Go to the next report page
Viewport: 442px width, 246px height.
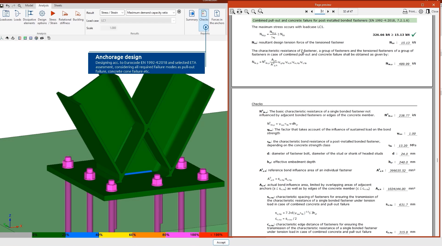pos(328,11)
